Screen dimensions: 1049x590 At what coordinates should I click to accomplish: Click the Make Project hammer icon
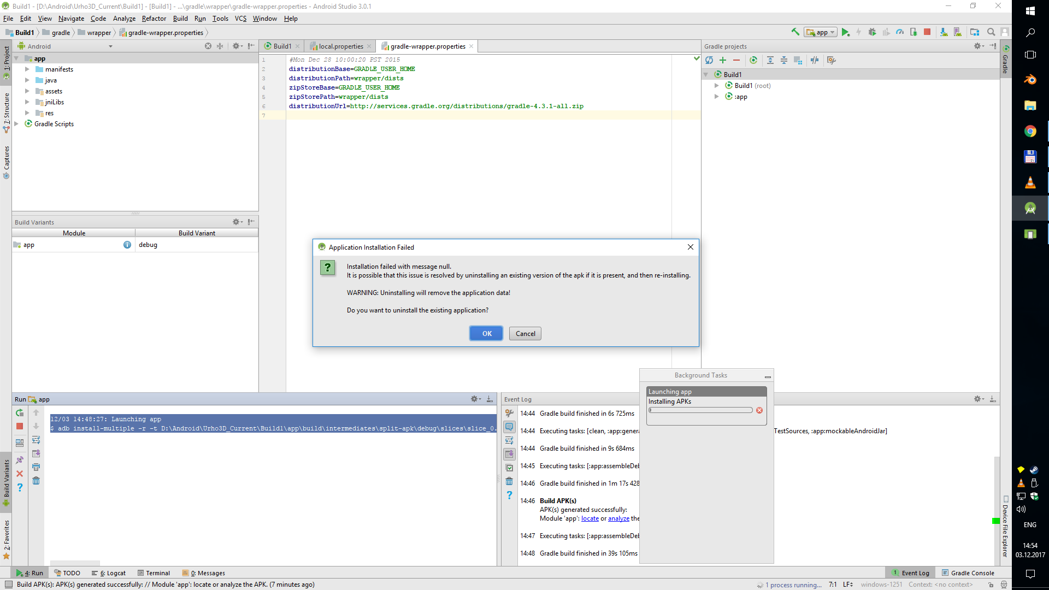pyautogui.click(x=795, y=32)
